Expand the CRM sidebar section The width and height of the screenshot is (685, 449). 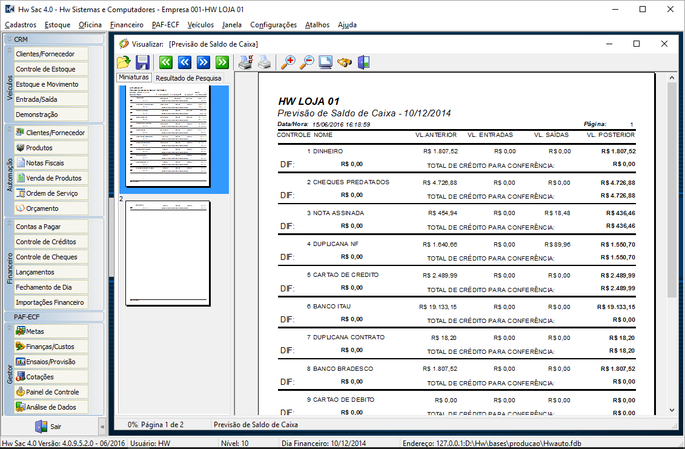point(9,39)
